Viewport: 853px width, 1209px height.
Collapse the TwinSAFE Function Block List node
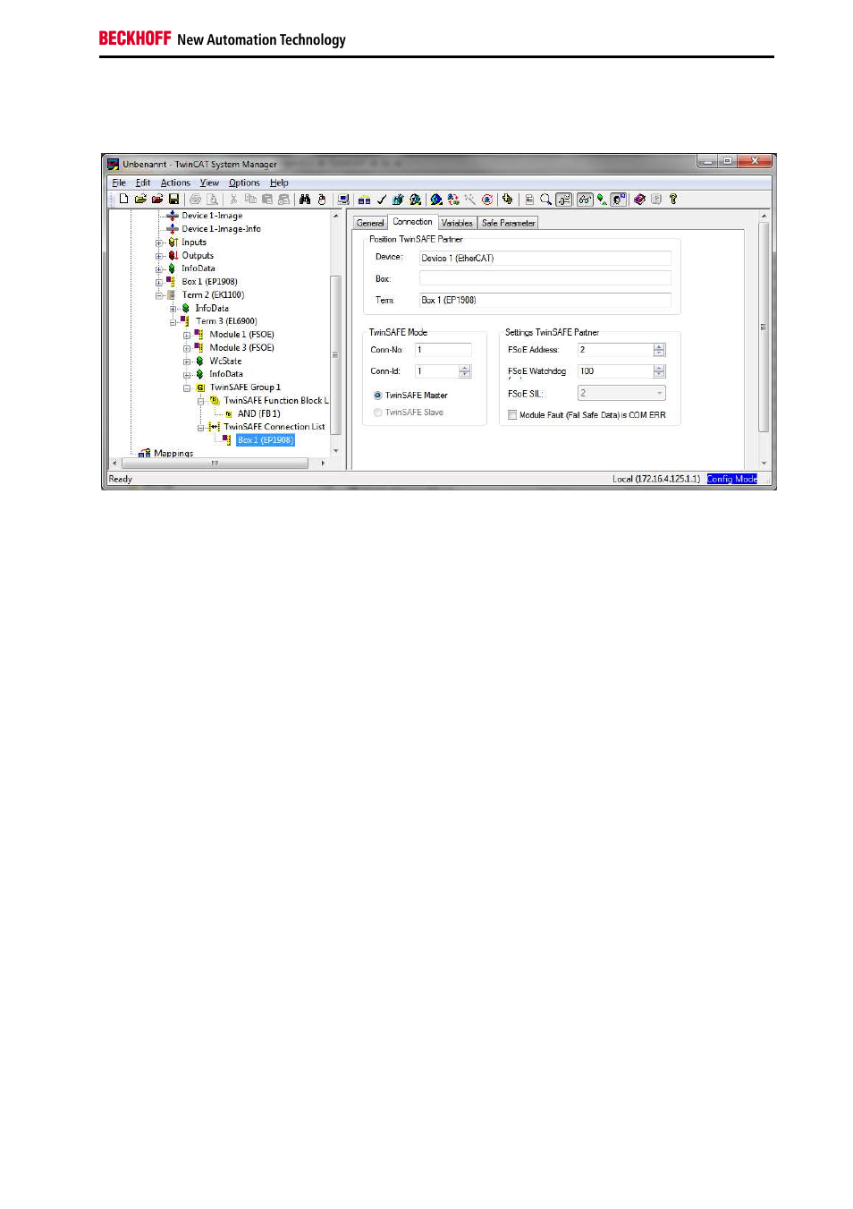[201, 401]
